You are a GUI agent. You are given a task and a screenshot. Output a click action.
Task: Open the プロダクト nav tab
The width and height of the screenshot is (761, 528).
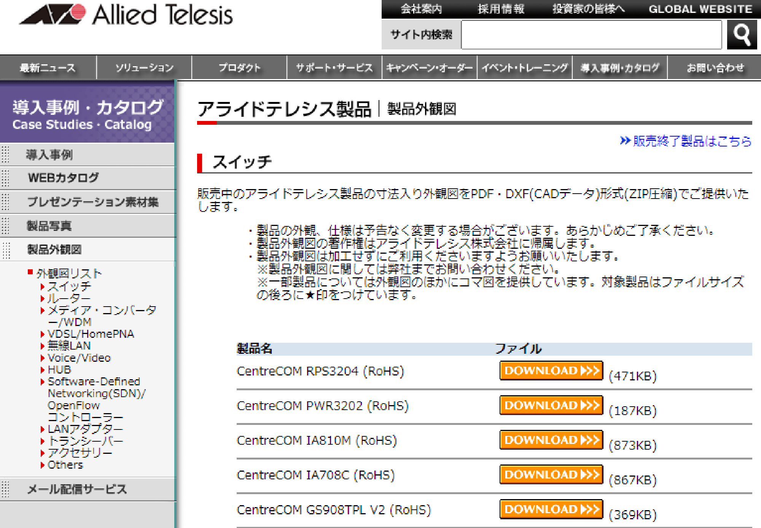point(239,68)
